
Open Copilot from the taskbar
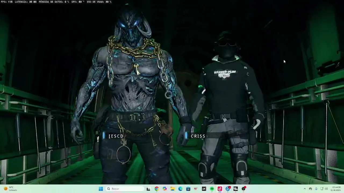(x=164, y=189)
